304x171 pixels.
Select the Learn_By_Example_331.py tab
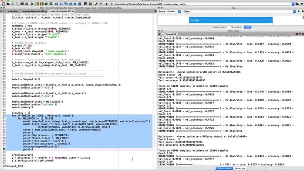(x=62, y=11)
